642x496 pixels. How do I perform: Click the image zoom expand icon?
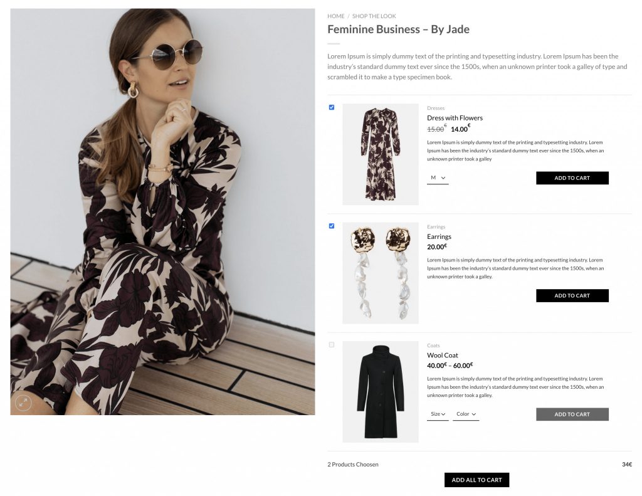tap(23, 403)
